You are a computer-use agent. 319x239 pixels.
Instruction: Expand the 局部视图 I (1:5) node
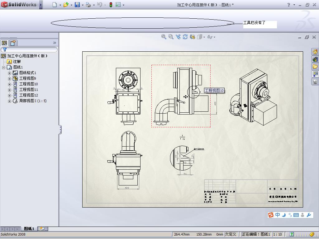point(9,101)
